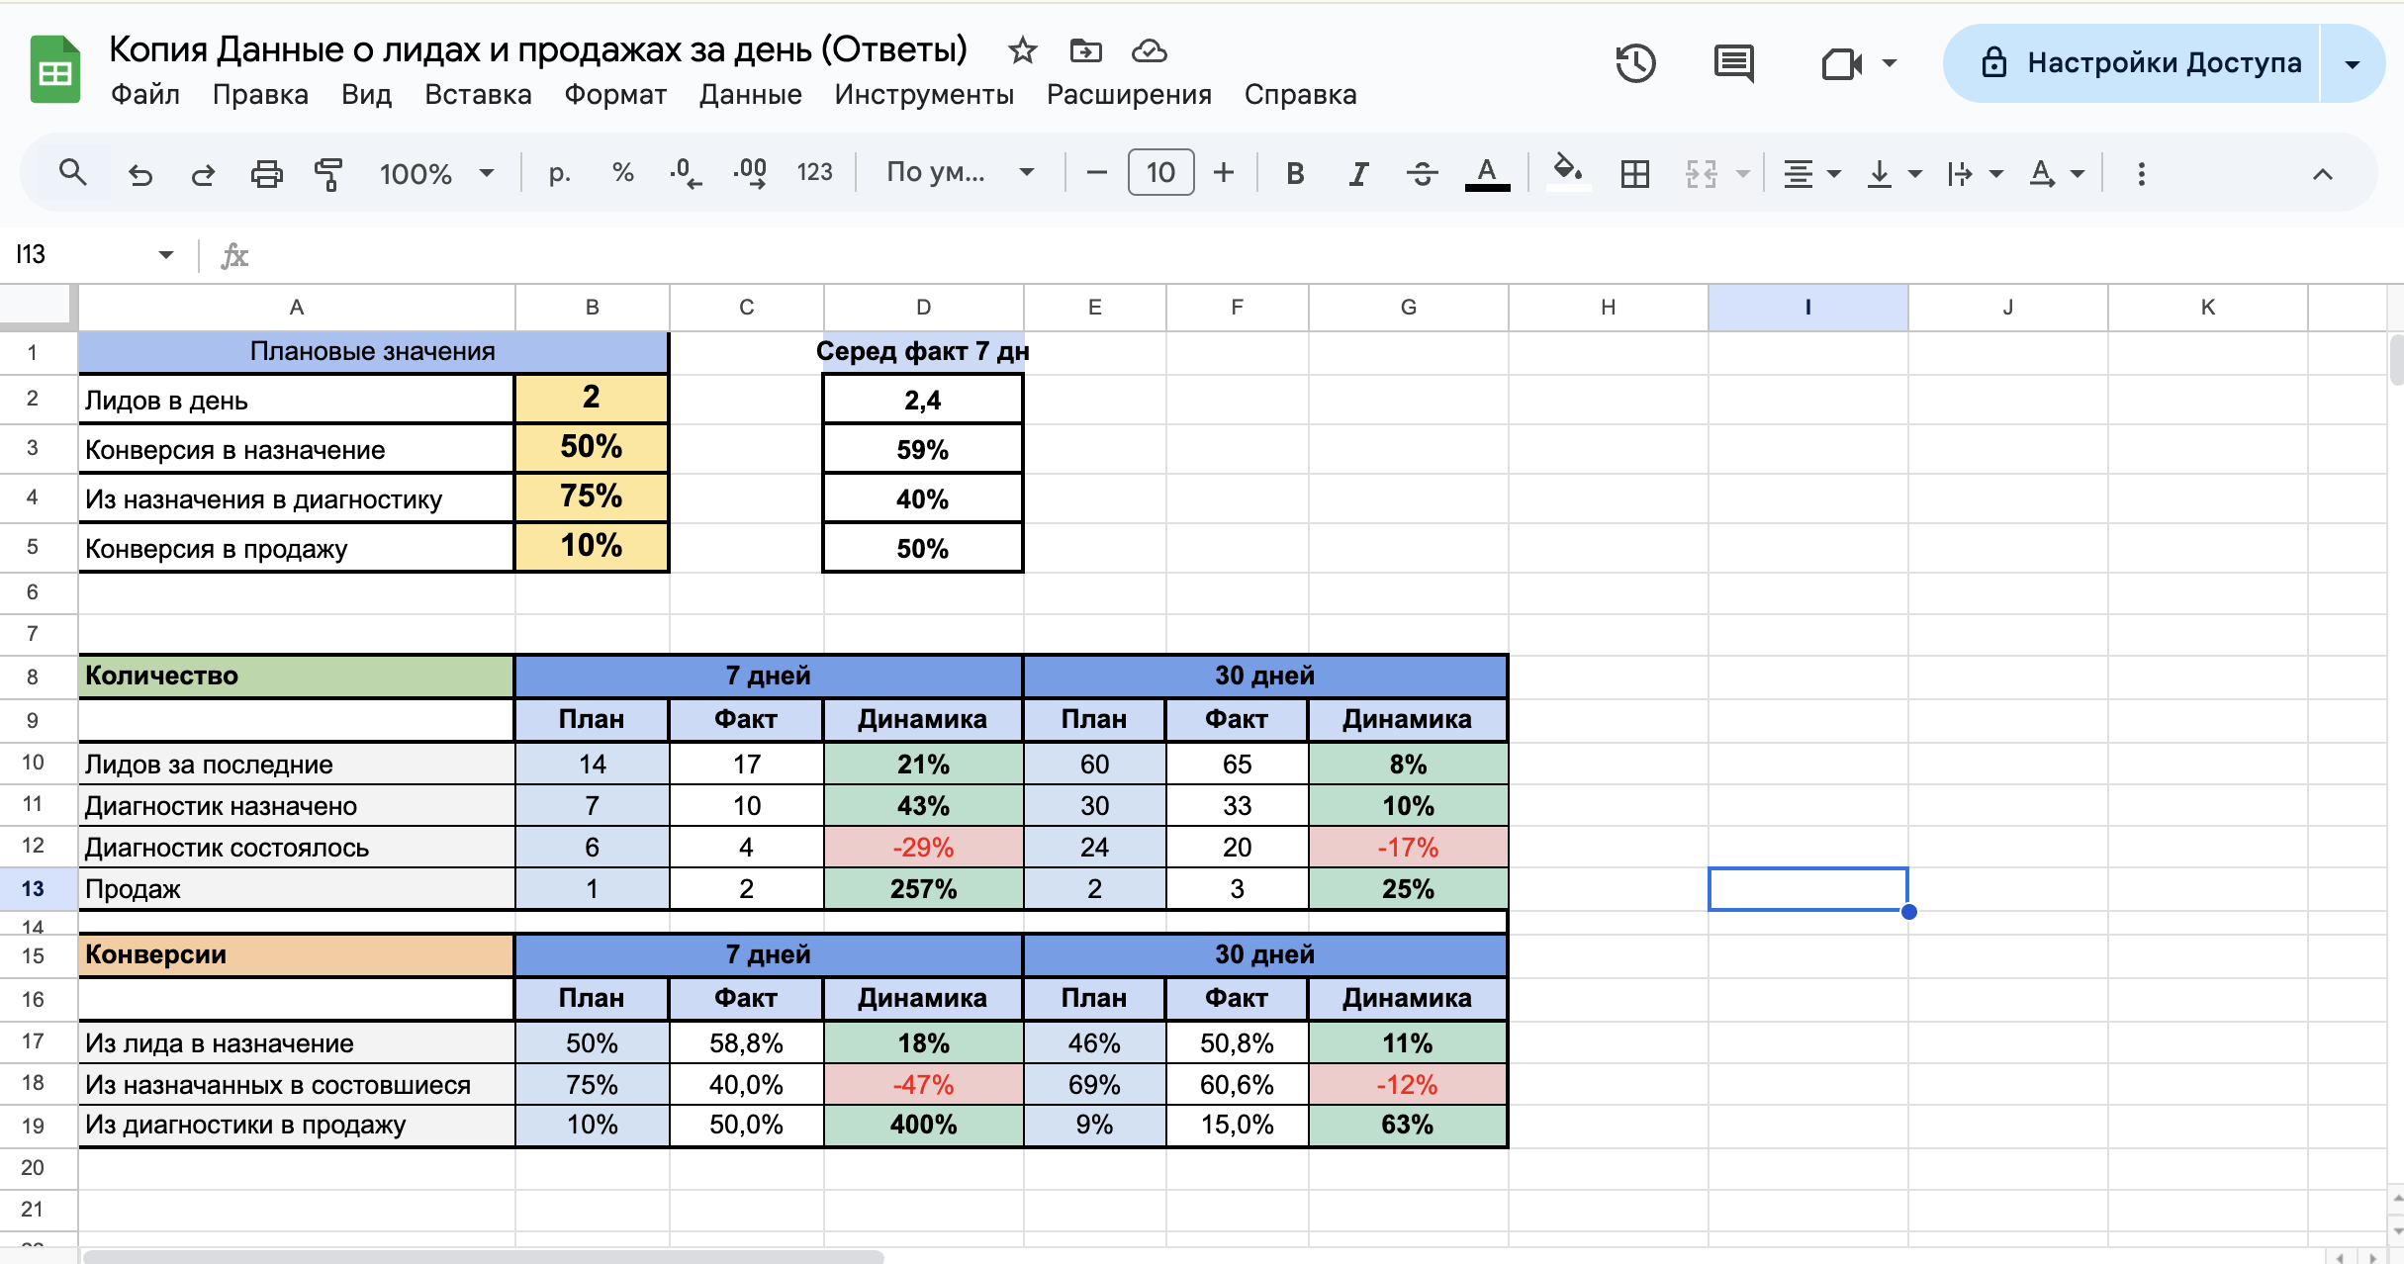Open version history clock icon
The width and height of the screenshot is (2404, 1264).
pos(1635,64)
